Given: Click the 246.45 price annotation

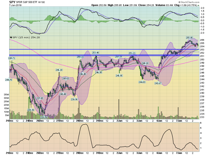Looking at the screenshot, I should coord(83,74).
